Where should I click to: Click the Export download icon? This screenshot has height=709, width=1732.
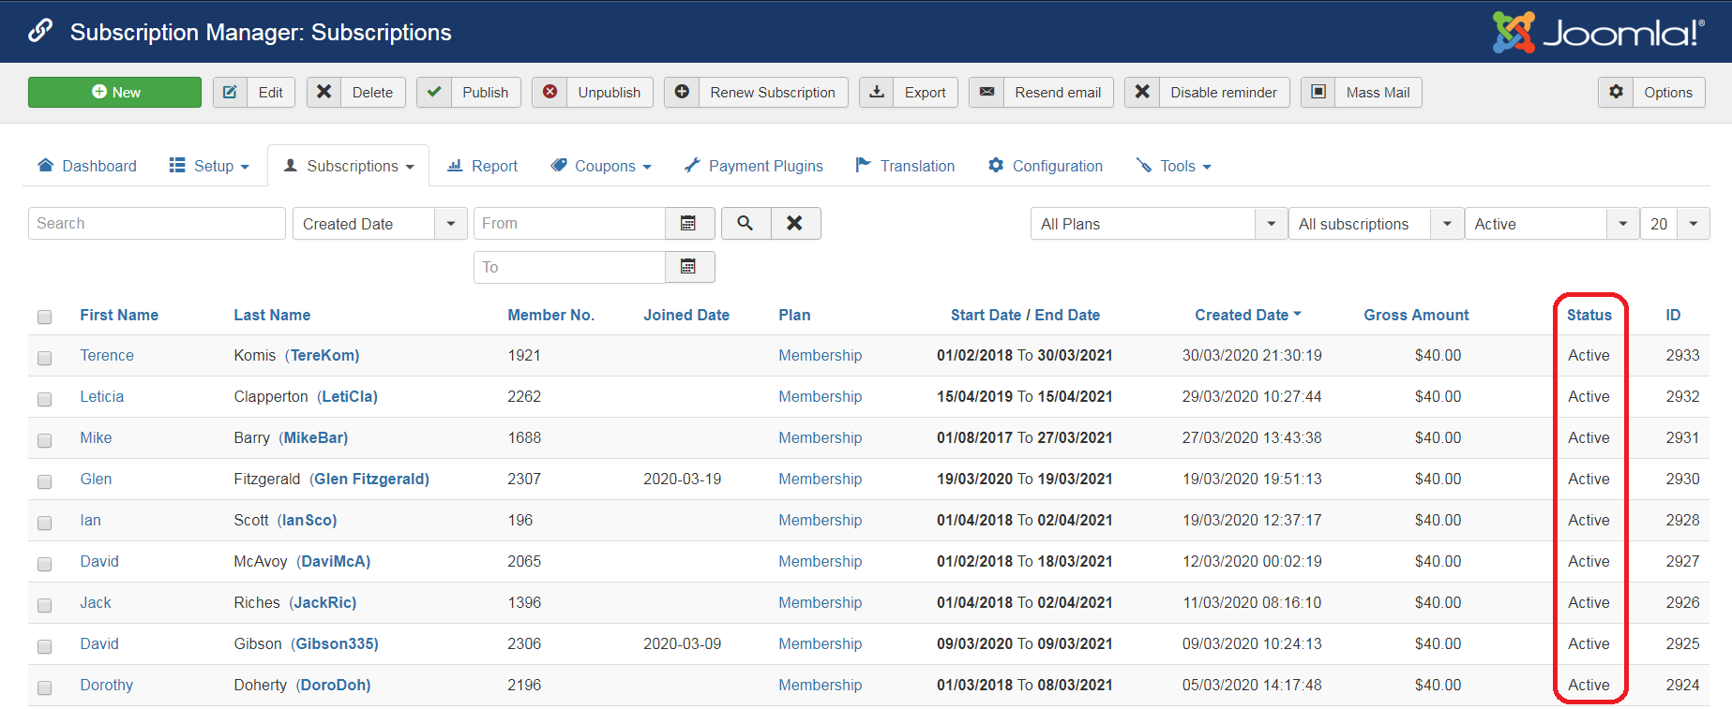[877, 92]
